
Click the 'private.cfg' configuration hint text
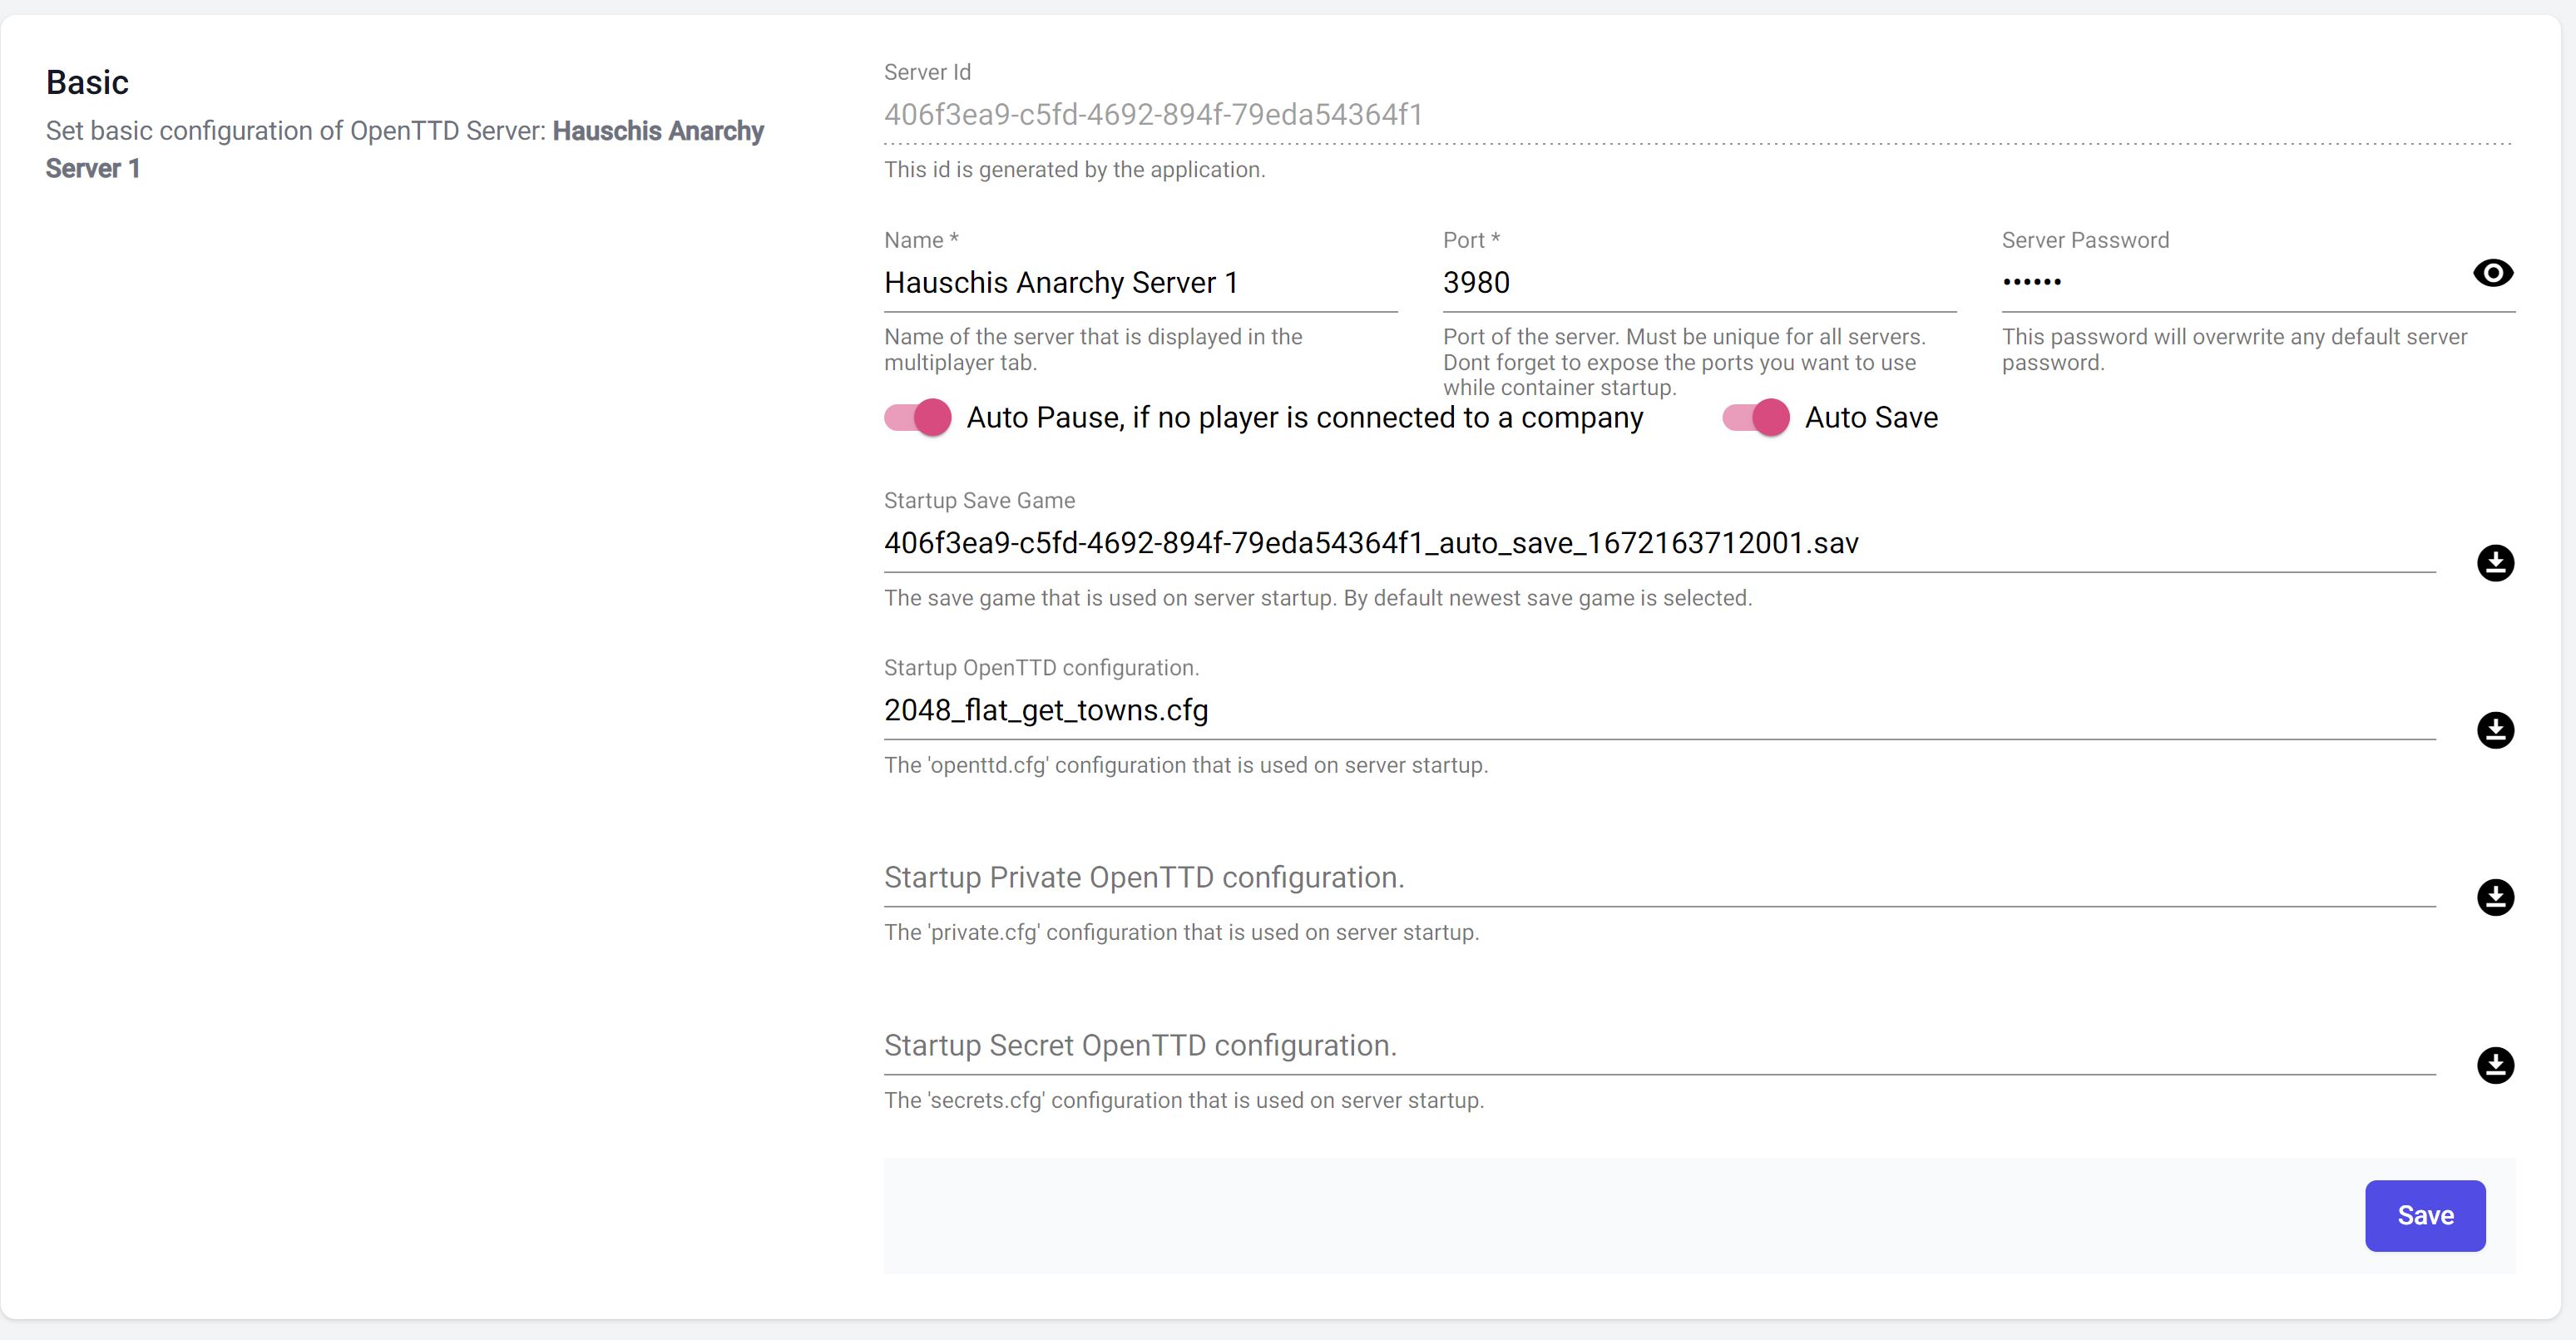(x=1181, y=932)
